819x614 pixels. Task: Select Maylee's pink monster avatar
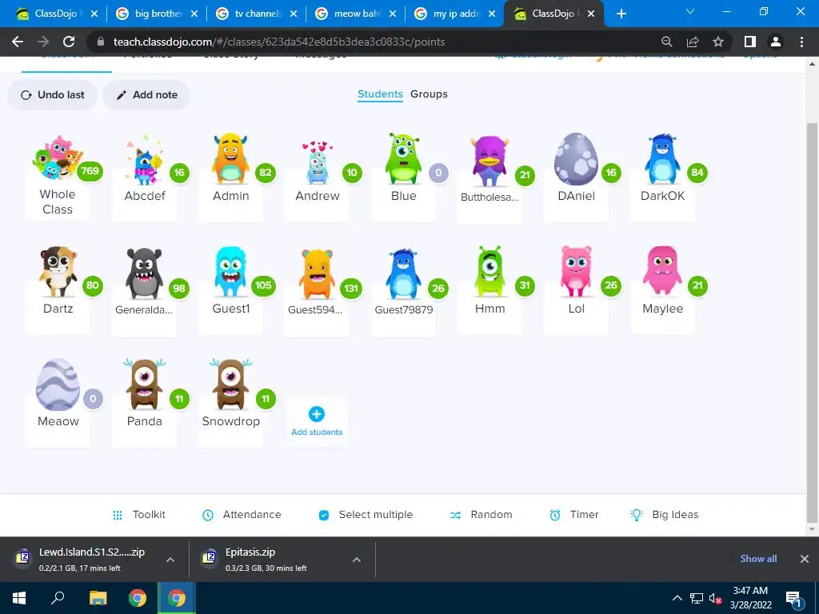point(662,272)
